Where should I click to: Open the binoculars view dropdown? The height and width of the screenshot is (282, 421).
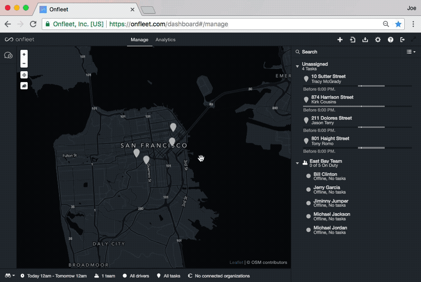coord(10,276)
